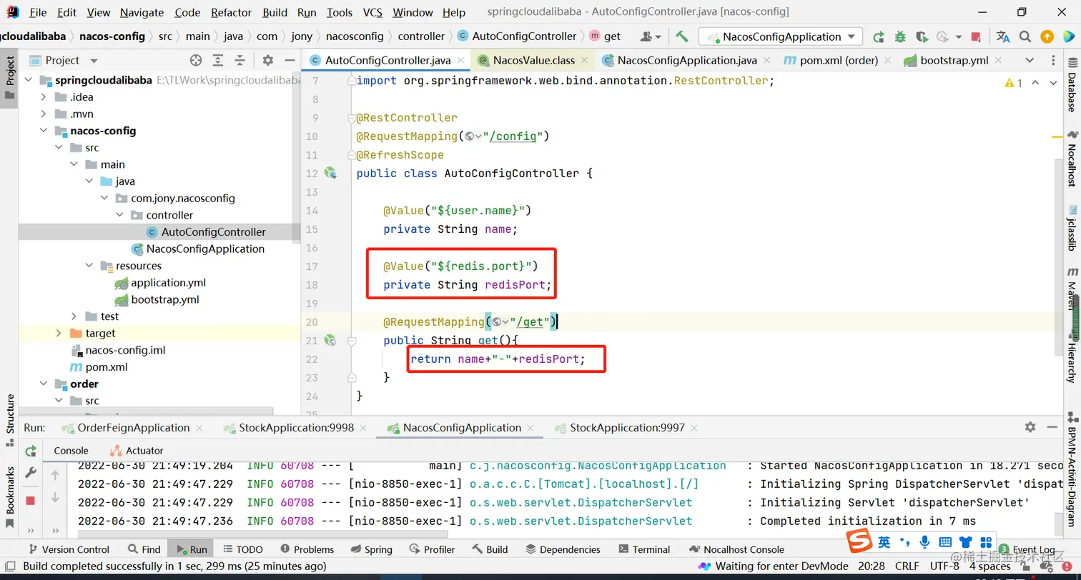This screenshot has height=580, width=1081.
Task: Open the VCS menu
Action: tap(372, 12)
